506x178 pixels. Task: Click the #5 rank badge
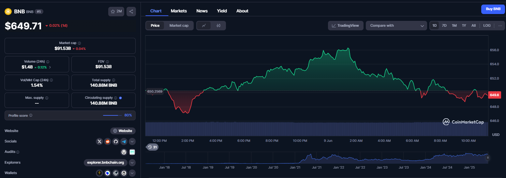coord(39,11)
